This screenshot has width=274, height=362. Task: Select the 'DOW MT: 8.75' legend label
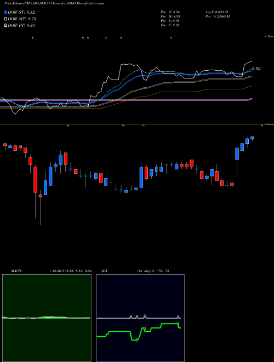[x=22, y=19]
